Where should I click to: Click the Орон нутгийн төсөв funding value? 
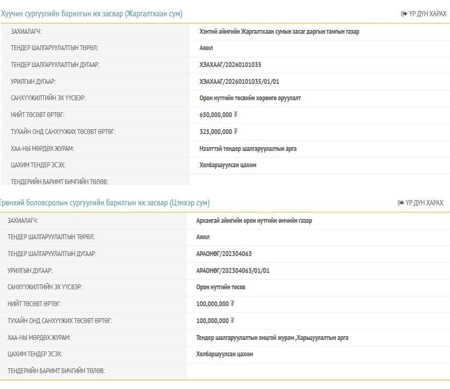[220, 287]
